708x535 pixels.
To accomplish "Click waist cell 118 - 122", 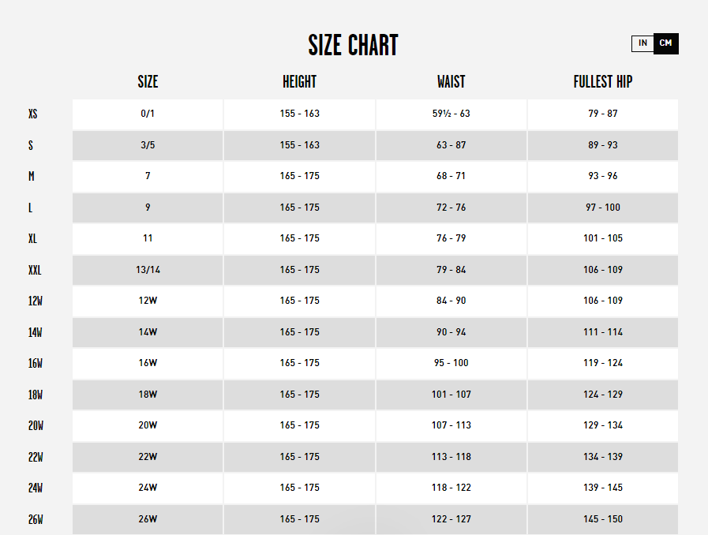I will coord(451,488).
